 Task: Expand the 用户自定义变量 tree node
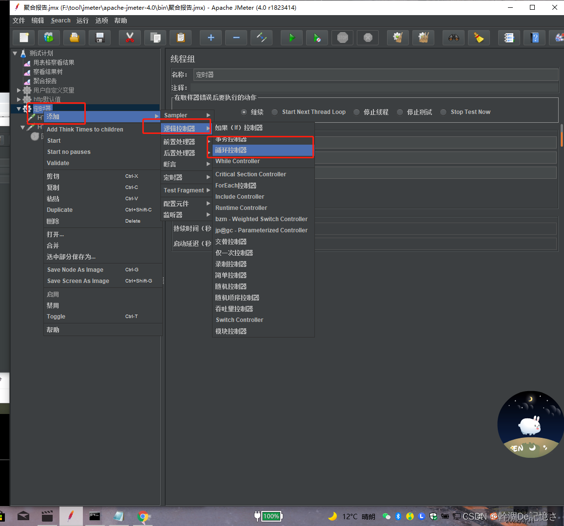(x=19, y=90)
